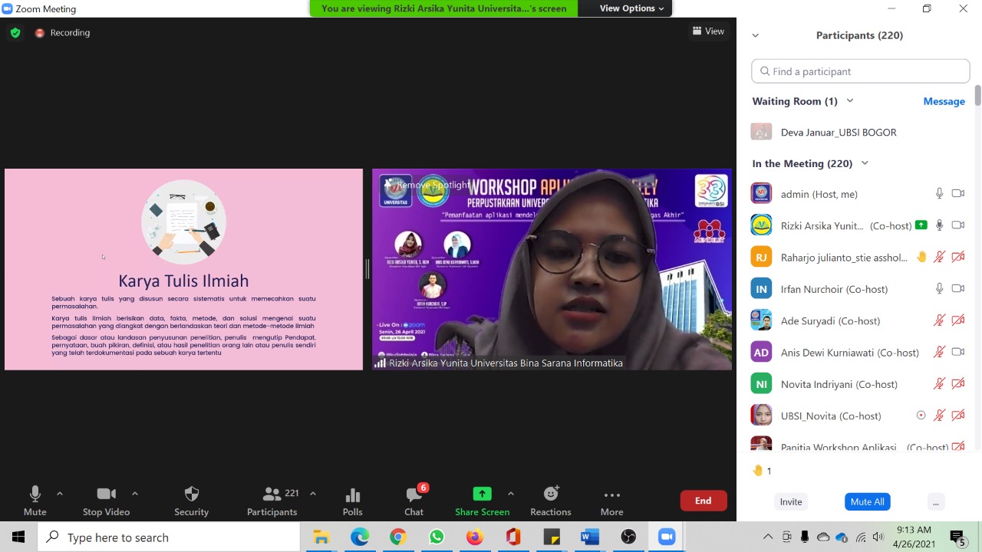982x552 pixels.
Task: Click the divider handle between slide and video
Action: point(367,269)
